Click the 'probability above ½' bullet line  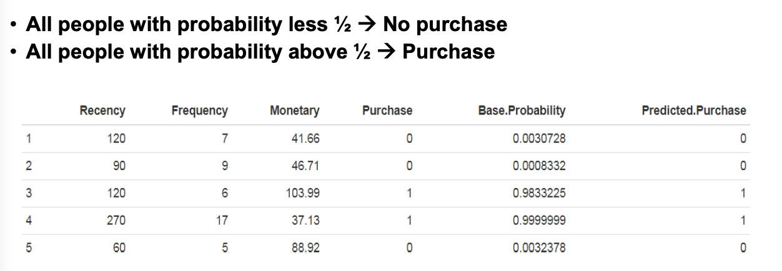pyautogui.click(x=260, y=52)
